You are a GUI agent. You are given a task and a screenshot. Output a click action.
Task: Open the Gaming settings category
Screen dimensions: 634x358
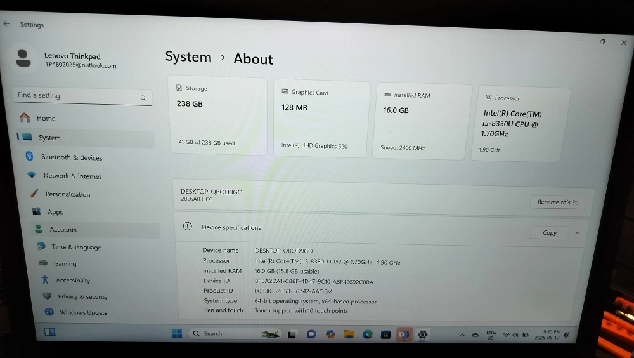pyautogui.click(x=65, y=263)
